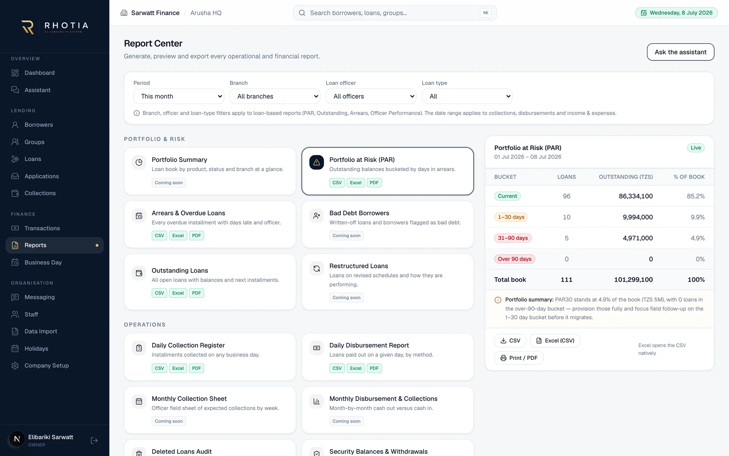Click the Over 90 days bucket badge
Image resolution: width=729 pixels, height=456 pixels.
(514, 259)
